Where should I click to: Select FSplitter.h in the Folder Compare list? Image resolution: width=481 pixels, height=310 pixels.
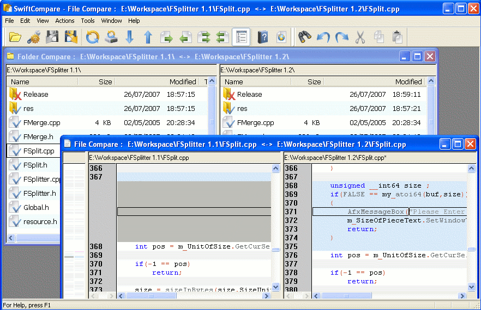pyautogui.click(x=34, y=194)
